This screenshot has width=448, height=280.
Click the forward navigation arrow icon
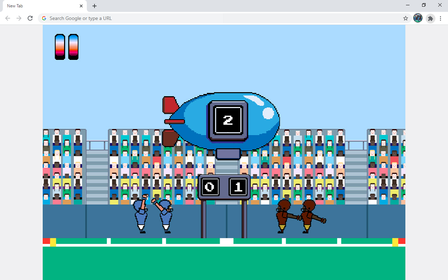click(19, 18)
